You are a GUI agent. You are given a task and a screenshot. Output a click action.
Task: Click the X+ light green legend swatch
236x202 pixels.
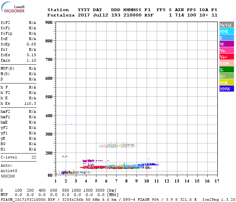(227, 76)
